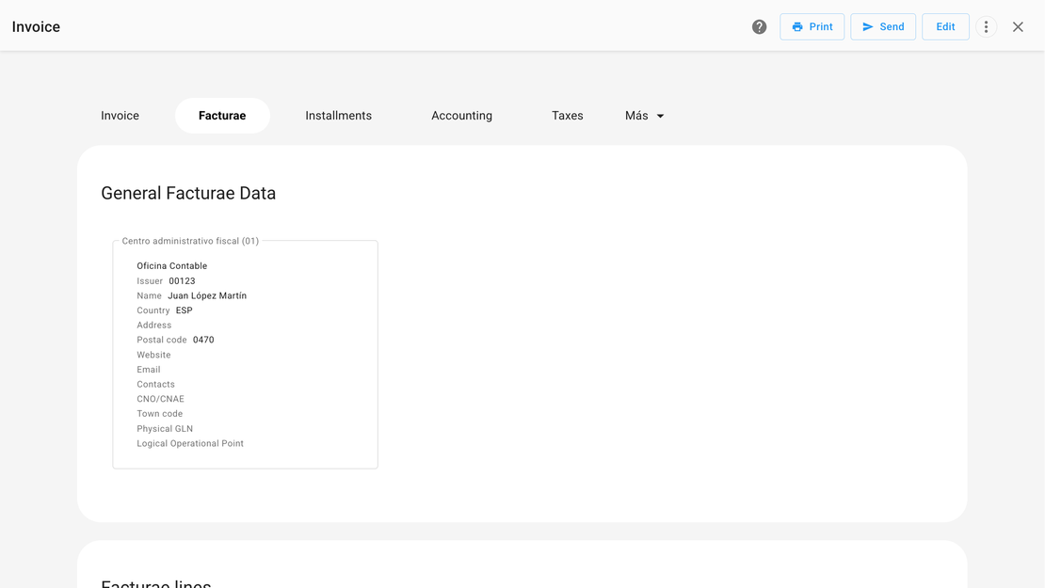Go to the Accounting tab
Screen dimensions: 1045x588
(461, 116)
